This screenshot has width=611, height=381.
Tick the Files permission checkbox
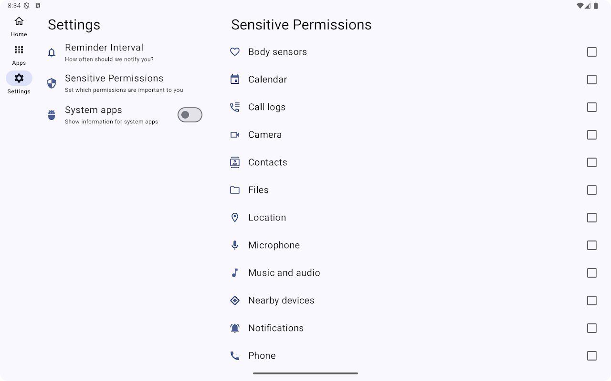click(592, 190)
